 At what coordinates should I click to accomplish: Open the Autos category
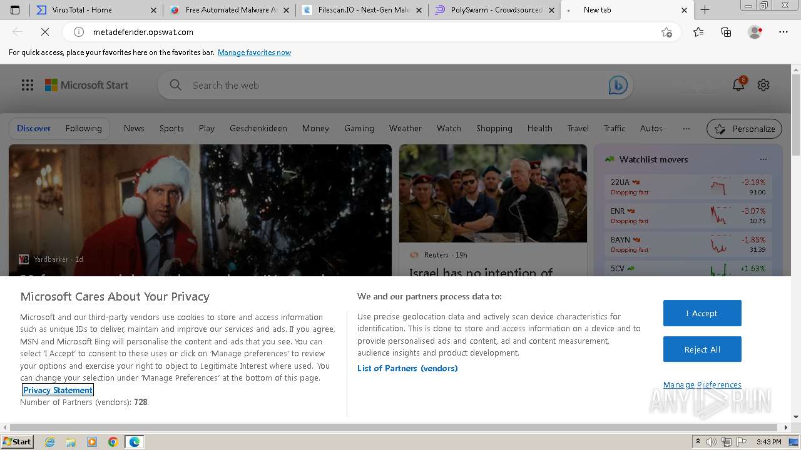[x=651, y=128]
